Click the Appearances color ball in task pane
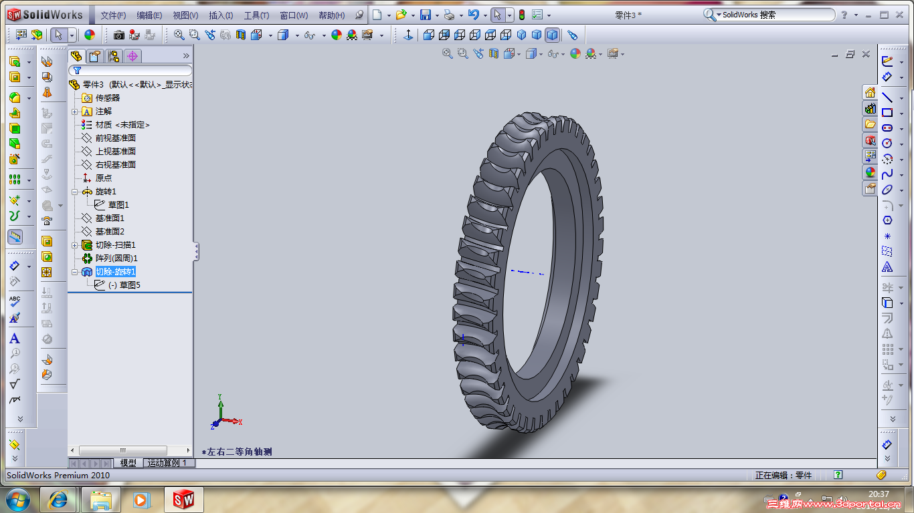Screen dimensions: 914x513 [870, 172]
